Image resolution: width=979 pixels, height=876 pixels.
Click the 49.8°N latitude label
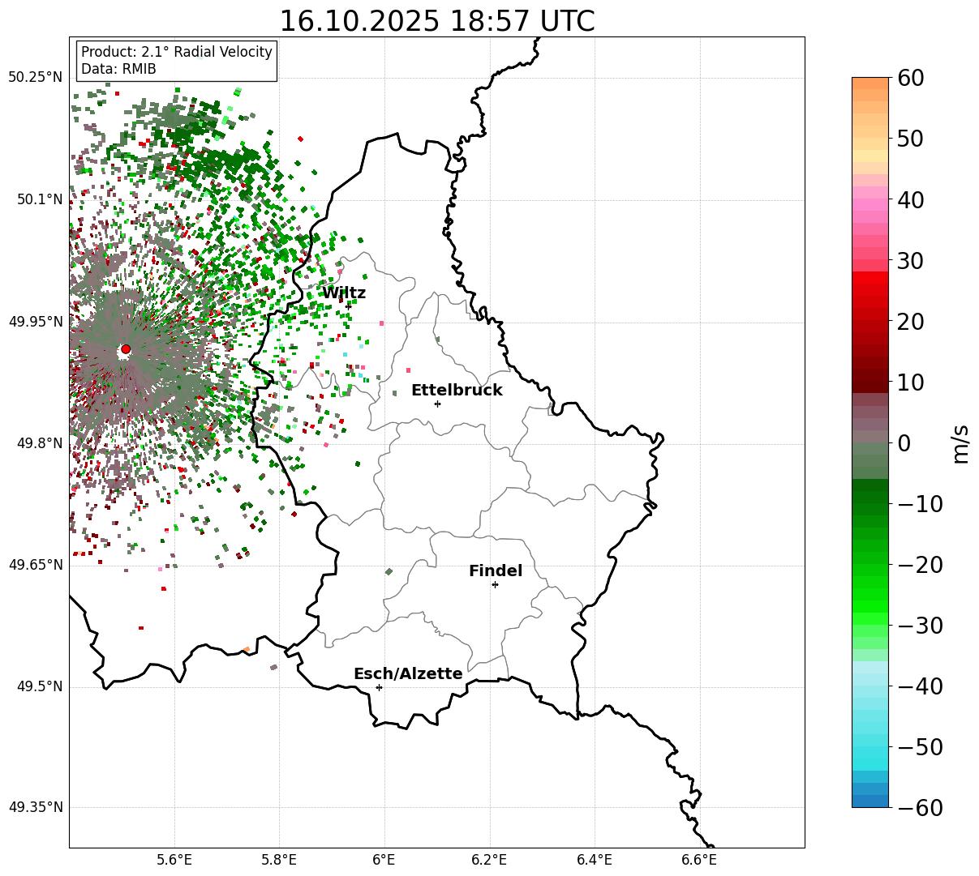39,443
